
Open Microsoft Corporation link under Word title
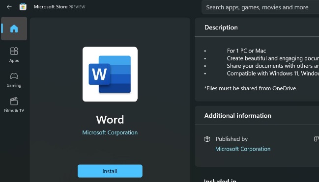(110, 132)
